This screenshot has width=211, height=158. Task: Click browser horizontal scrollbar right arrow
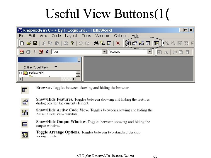click(74, 79)
